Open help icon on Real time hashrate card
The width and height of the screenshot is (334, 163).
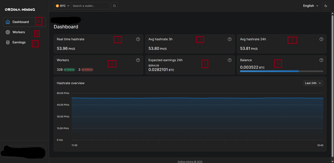[138, 39]
